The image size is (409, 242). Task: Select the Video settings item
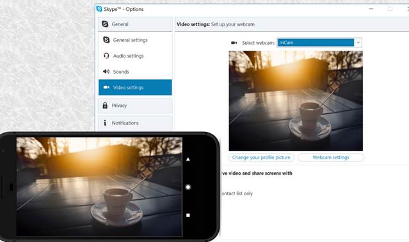click(135, 87)
